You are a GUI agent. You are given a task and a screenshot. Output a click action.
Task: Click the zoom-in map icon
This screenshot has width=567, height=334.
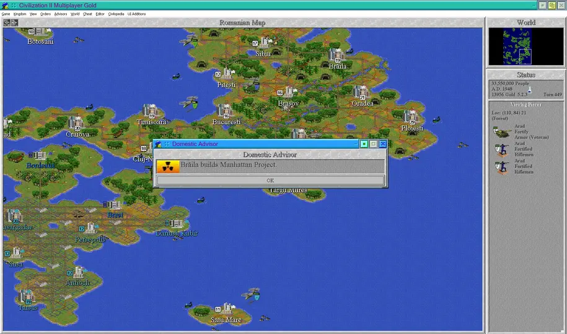tap(7, 23)
